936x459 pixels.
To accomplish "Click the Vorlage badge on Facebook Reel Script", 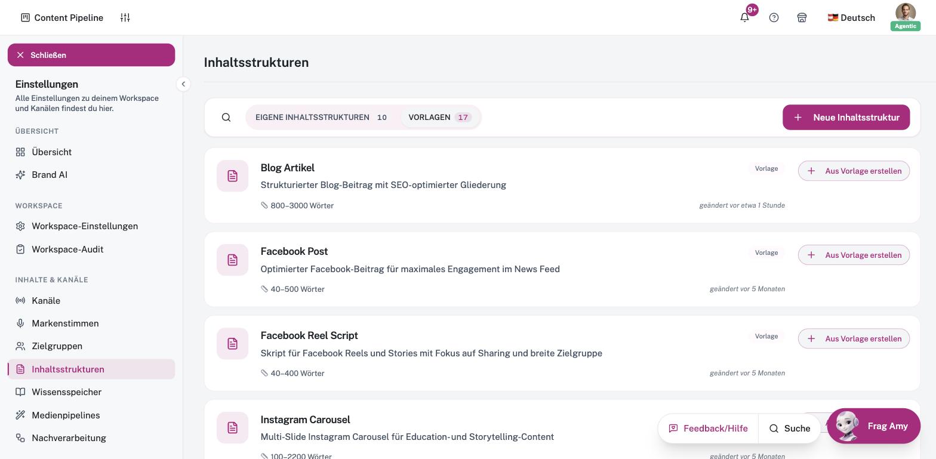I will click(766, 337).
